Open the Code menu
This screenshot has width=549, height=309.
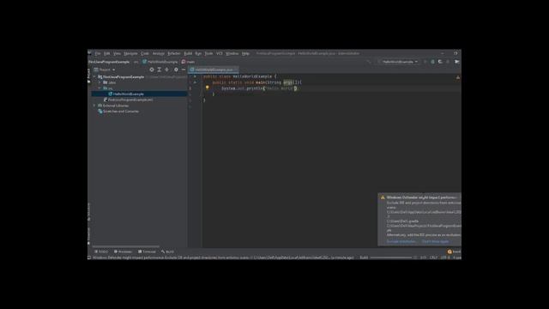point(145,53)
